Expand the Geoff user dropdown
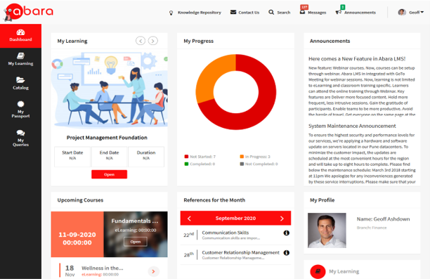This screenshot has height=279, width=430. (x=416, y=13)
